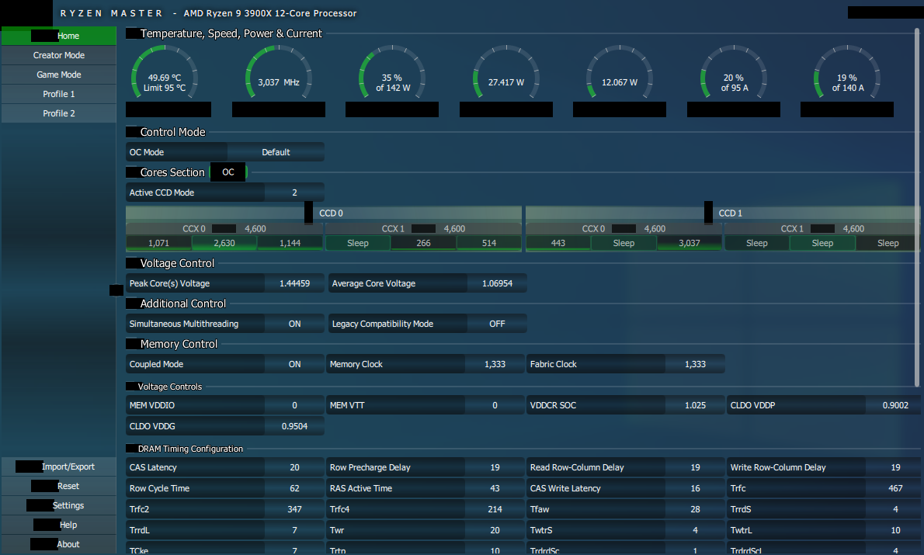Toggle Legacy Compatibility Mode OFF value
Screen dimensions: 924x555
click(497, 324)
